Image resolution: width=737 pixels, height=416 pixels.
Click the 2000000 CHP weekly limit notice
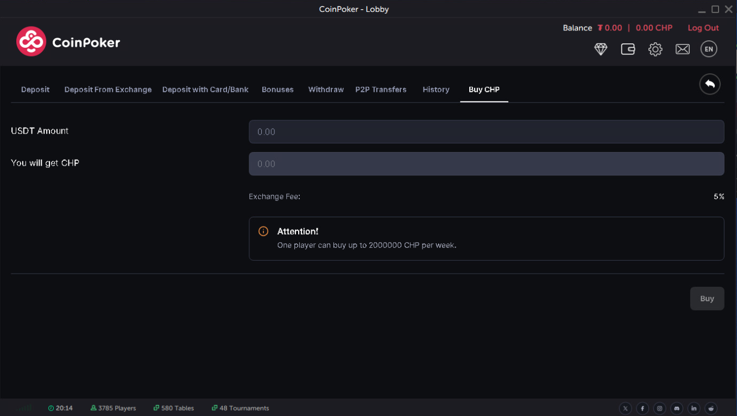tap(367, 245)
